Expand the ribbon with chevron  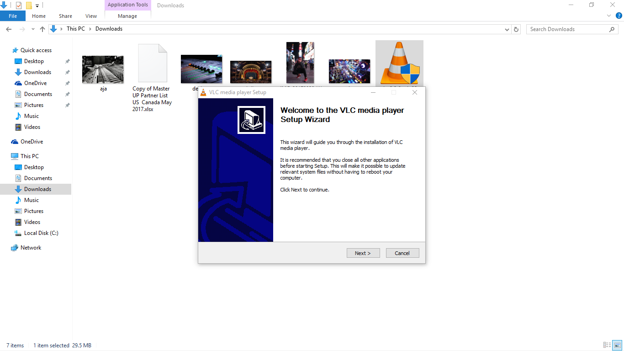[609, 16]
